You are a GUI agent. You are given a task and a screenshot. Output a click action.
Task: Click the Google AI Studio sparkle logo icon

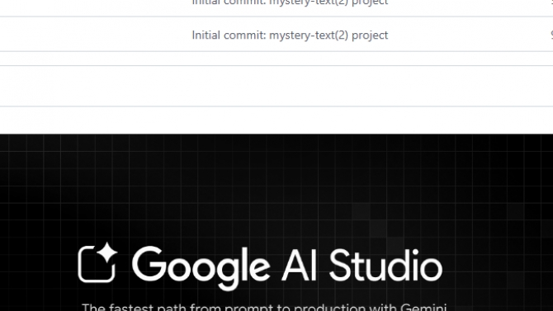[97, 262]
